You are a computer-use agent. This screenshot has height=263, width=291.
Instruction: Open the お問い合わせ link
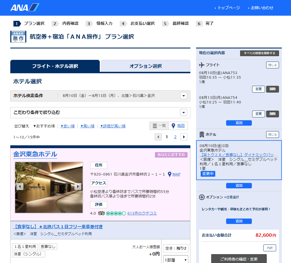tap(262, 8)
